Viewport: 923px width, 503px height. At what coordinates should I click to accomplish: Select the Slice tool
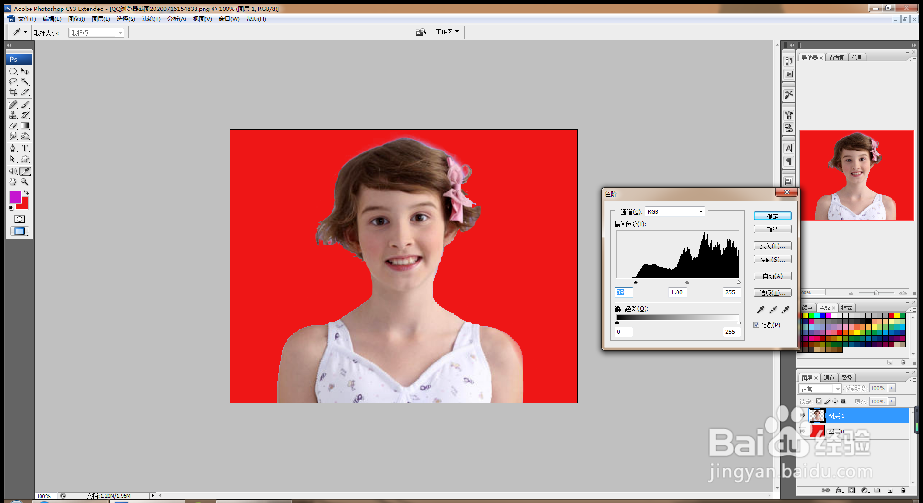25,92
